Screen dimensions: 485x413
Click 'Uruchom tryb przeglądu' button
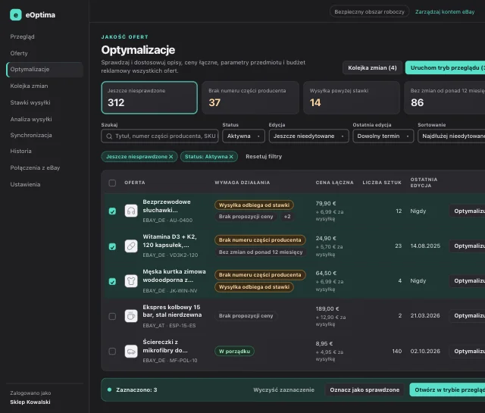(445, 67)
